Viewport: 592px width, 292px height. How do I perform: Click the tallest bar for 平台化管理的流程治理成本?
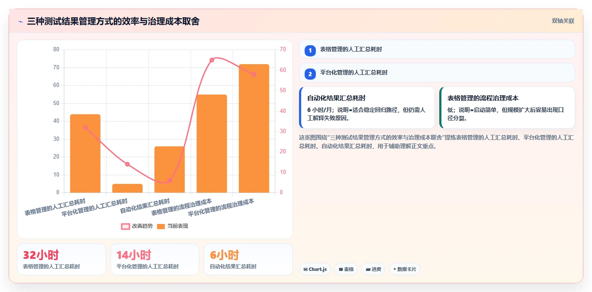tap(254, 128)
